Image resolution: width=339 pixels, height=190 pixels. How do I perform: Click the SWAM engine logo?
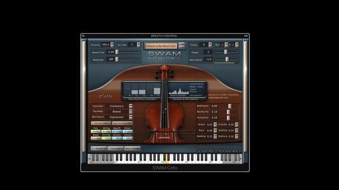coord(165,55)
